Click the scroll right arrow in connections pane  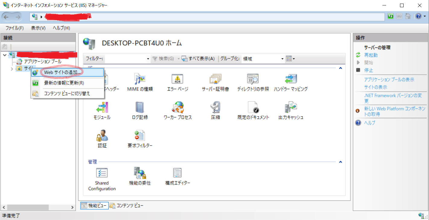click(72, 207)
